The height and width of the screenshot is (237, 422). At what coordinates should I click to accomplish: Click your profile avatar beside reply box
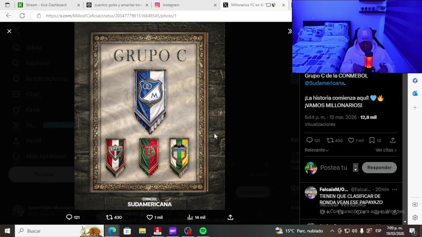[x=311, y=168]
